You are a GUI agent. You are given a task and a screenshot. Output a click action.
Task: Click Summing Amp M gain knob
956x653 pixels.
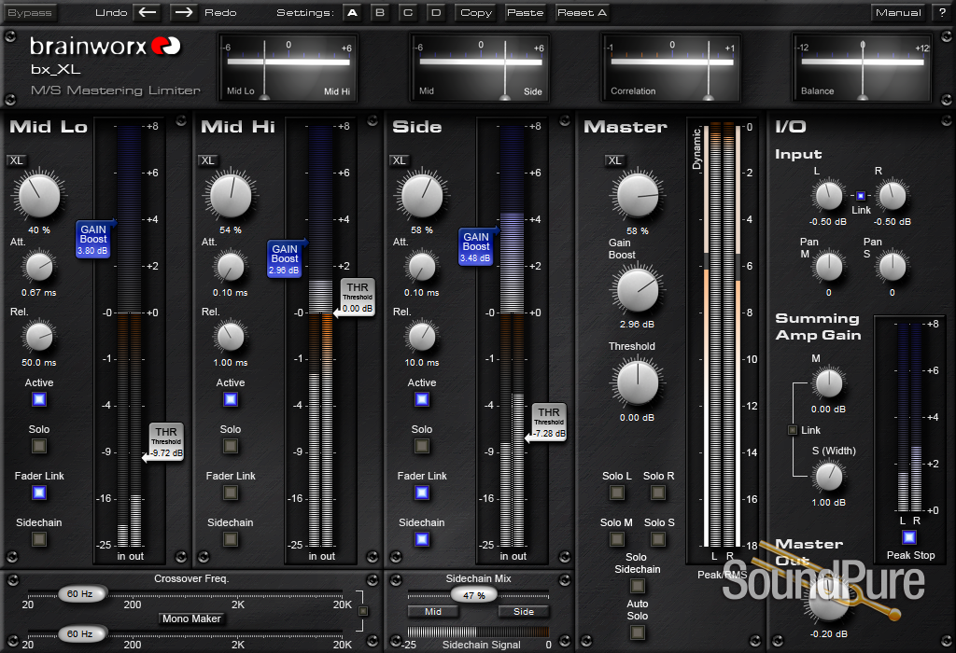(829, 383)
